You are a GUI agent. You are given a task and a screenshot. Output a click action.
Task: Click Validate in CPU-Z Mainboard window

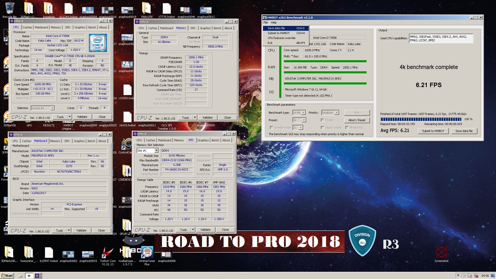(x=81, y=230)
